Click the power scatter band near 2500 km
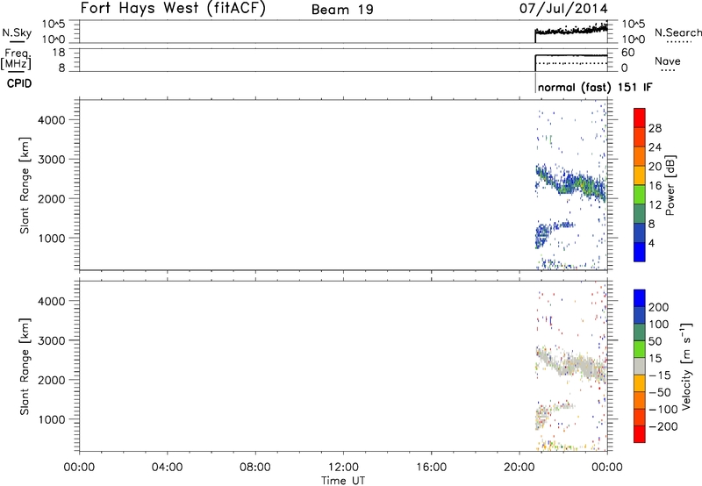Image resolution: width=702 pixels, height=486 pixels. (x=571, y=182)
